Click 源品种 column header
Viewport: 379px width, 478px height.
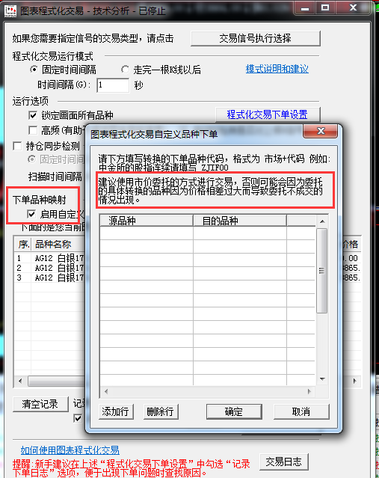click(147, 221)
